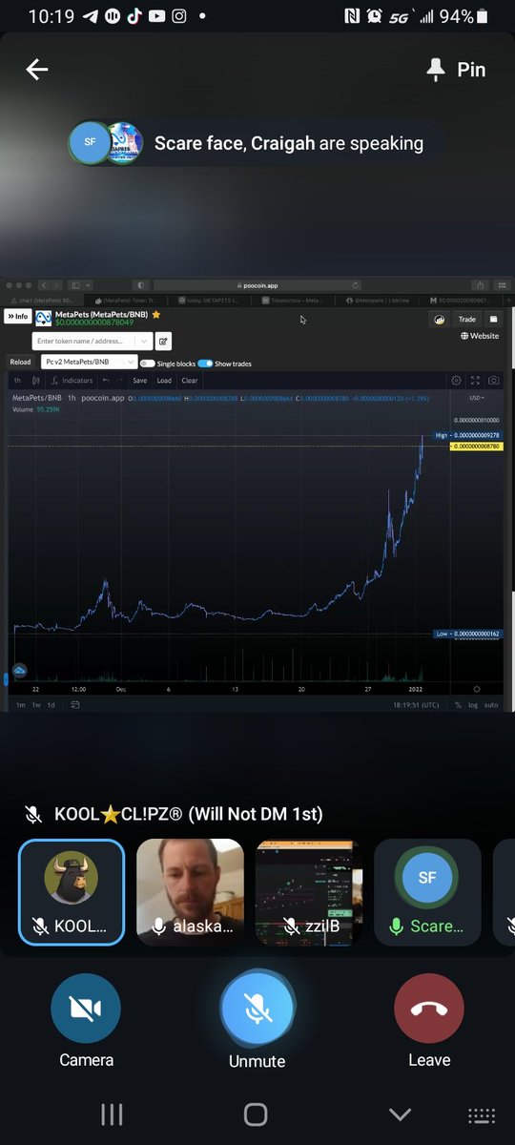515x1145 pixels.
Task: Tap the back arrow
Action: (x=36, y=70)
